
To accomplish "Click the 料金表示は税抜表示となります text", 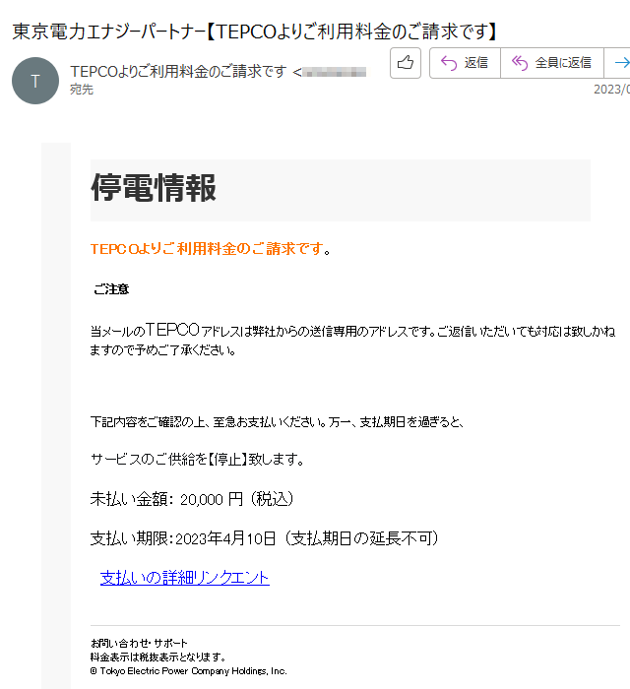I will [x=158, y=658].
